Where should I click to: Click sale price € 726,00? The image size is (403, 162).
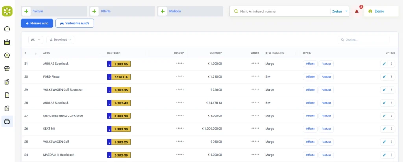(x=216, y=90)
